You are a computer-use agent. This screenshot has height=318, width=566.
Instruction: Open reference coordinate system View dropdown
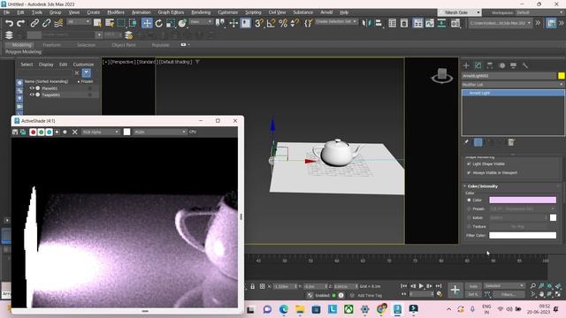click(x=201, y=22)
